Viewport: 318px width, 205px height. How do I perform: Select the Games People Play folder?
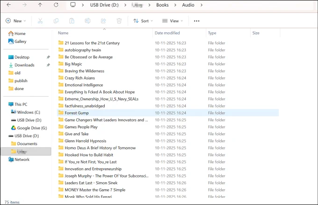click(x=81, y=127)
